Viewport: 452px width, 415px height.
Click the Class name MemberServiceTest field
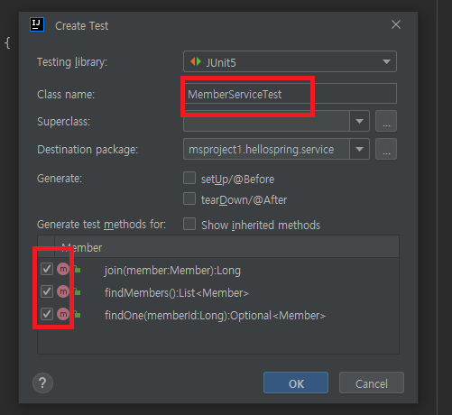[290, 94]
